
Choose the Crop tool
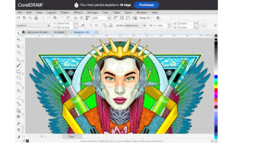[x=18, y=46]
